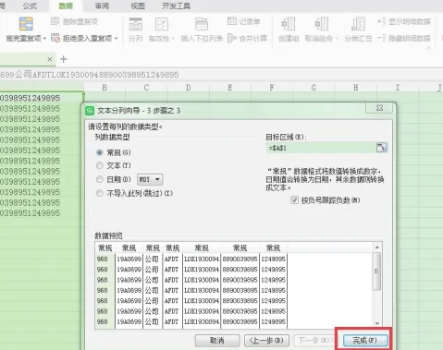Screen dimensions: 443x350
Task: Close the 文本分列向导 dialog
Action: click(379, 108)
